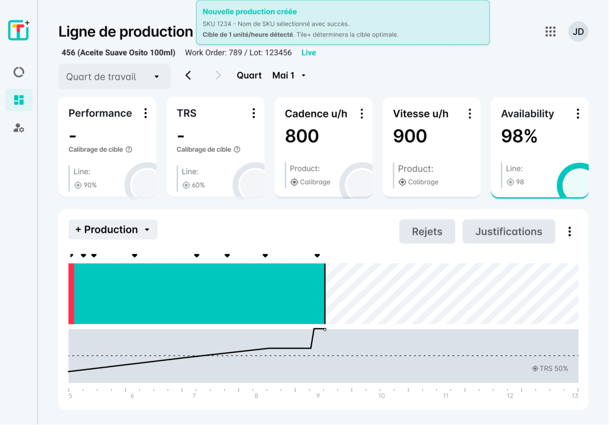This screenshot has height=425, width=609.
Task: Show Performance calibrage de cible help
Action: [x=129, y=149]
